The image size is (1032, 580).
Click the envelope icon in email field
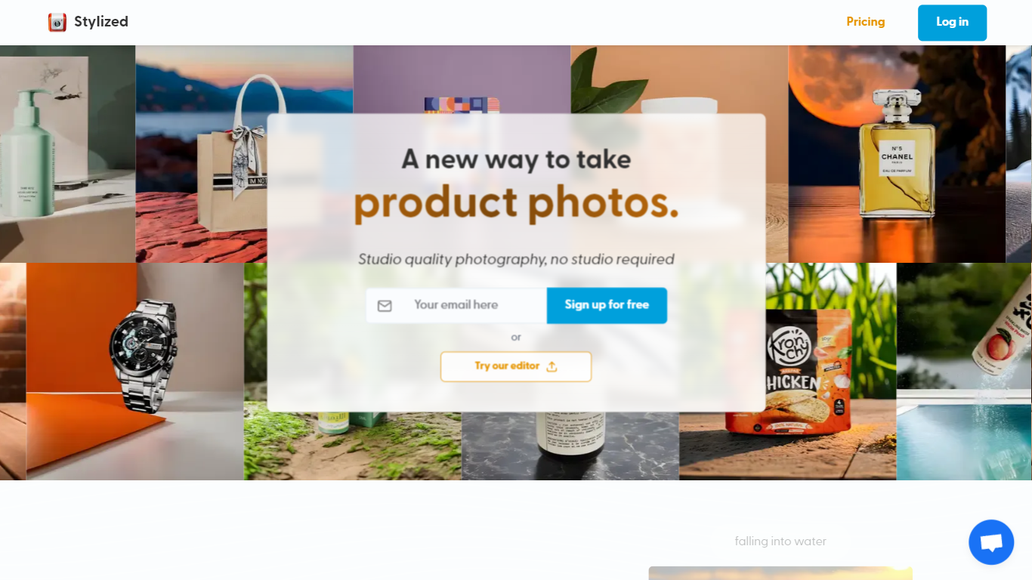point(385,306)
